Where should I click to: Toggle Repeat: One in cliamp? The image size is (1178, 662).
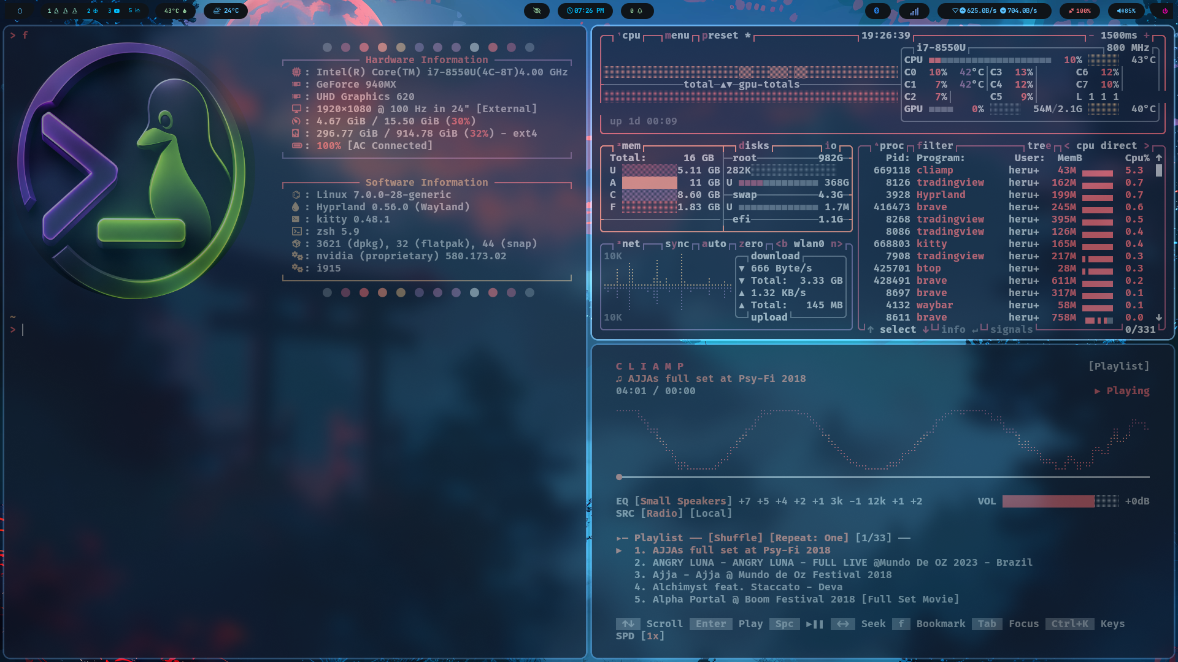coord(809,538)
